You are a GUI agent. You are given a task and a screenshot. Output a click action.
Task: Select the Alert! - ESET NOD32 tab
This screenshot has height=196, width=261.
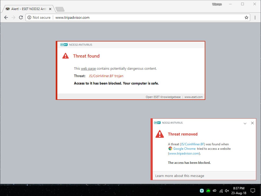tap(28, 9)
